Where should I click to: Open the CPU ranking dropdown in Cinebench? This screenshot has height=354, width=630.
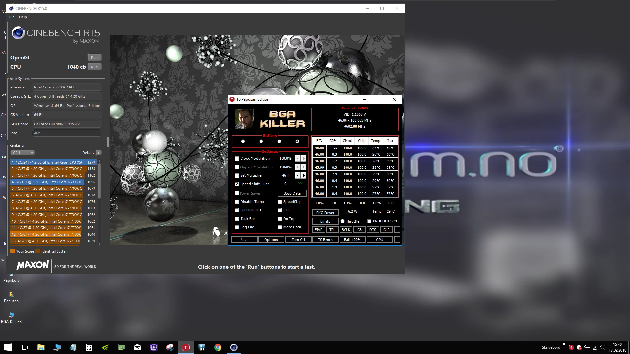23,153
